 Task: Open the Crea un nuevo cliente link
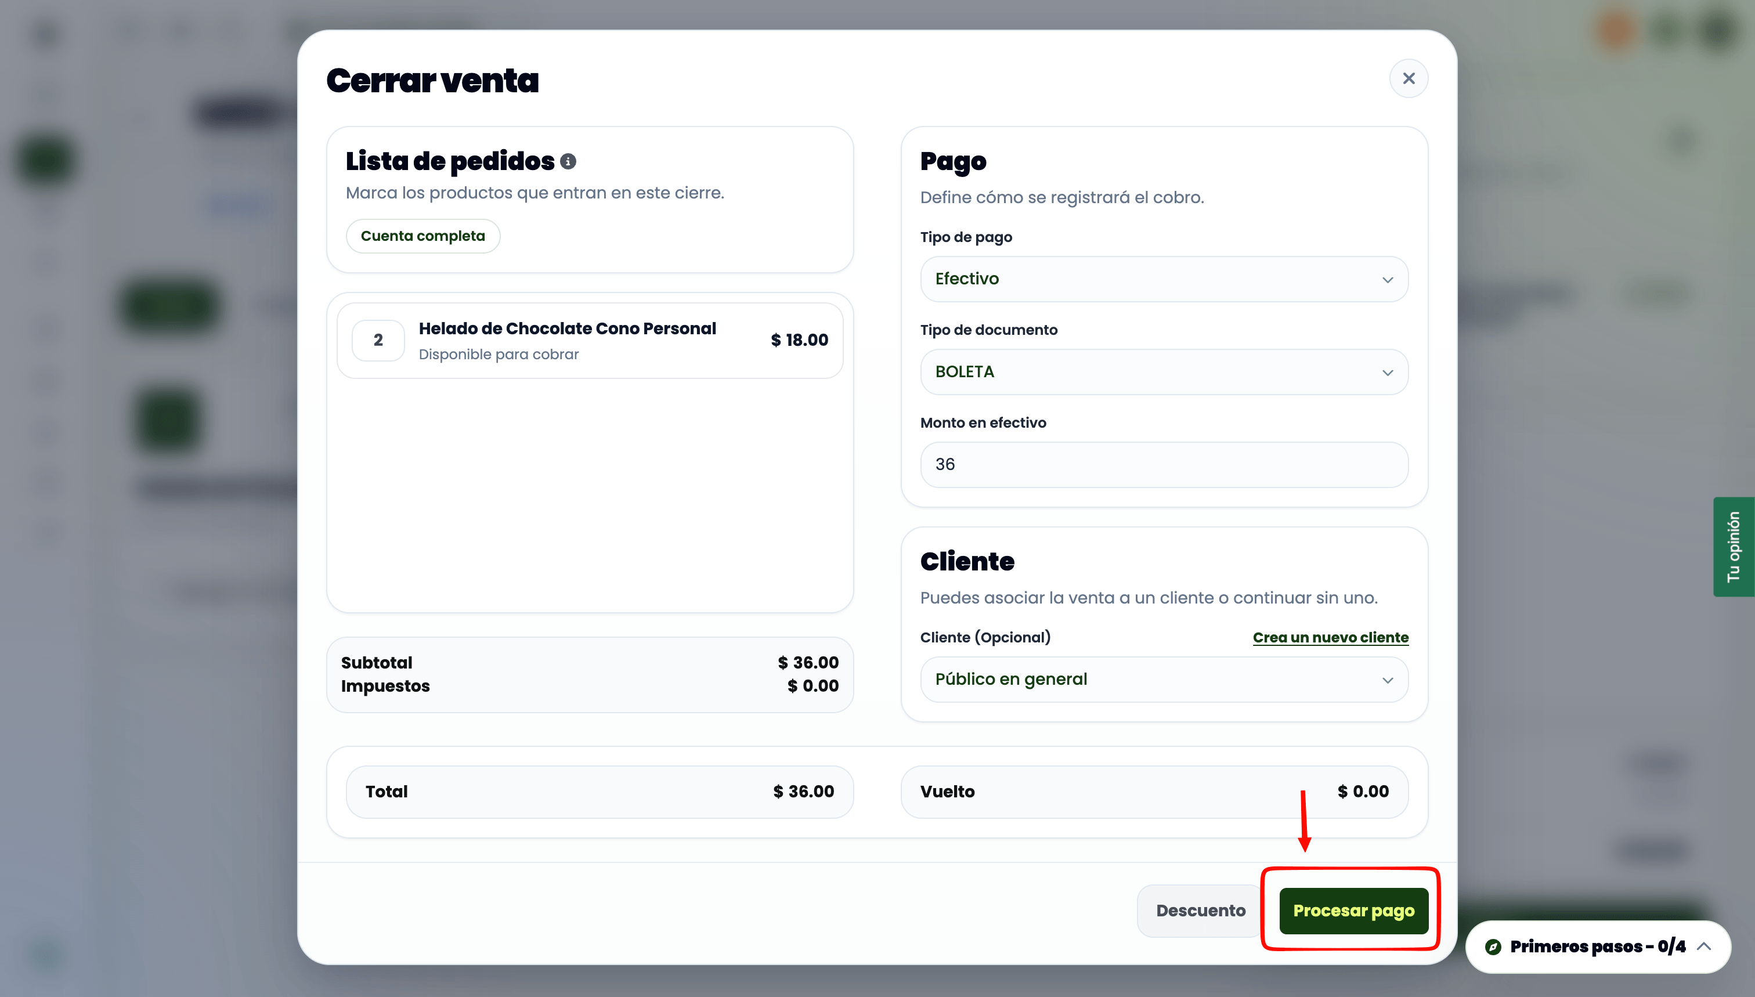(x=1330, y=638)
